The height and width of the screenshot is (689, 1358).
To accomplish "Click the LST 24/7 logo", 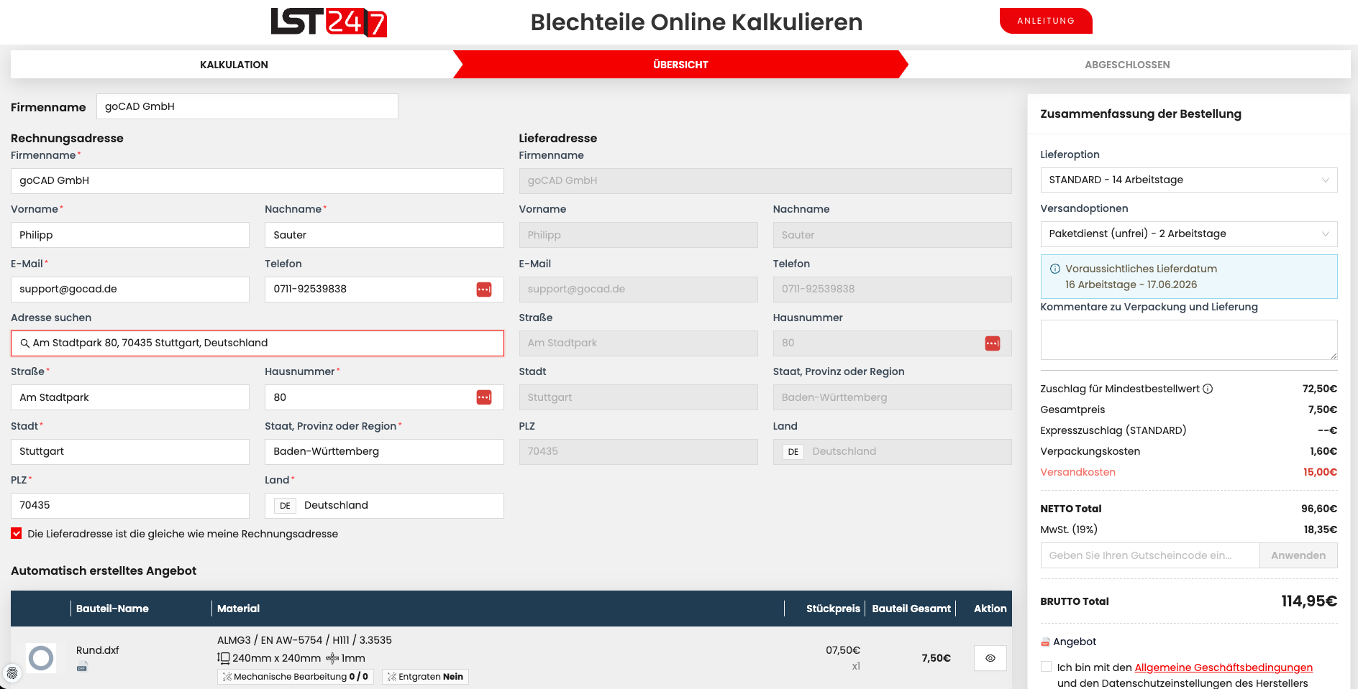I will [x=329, y=22].
